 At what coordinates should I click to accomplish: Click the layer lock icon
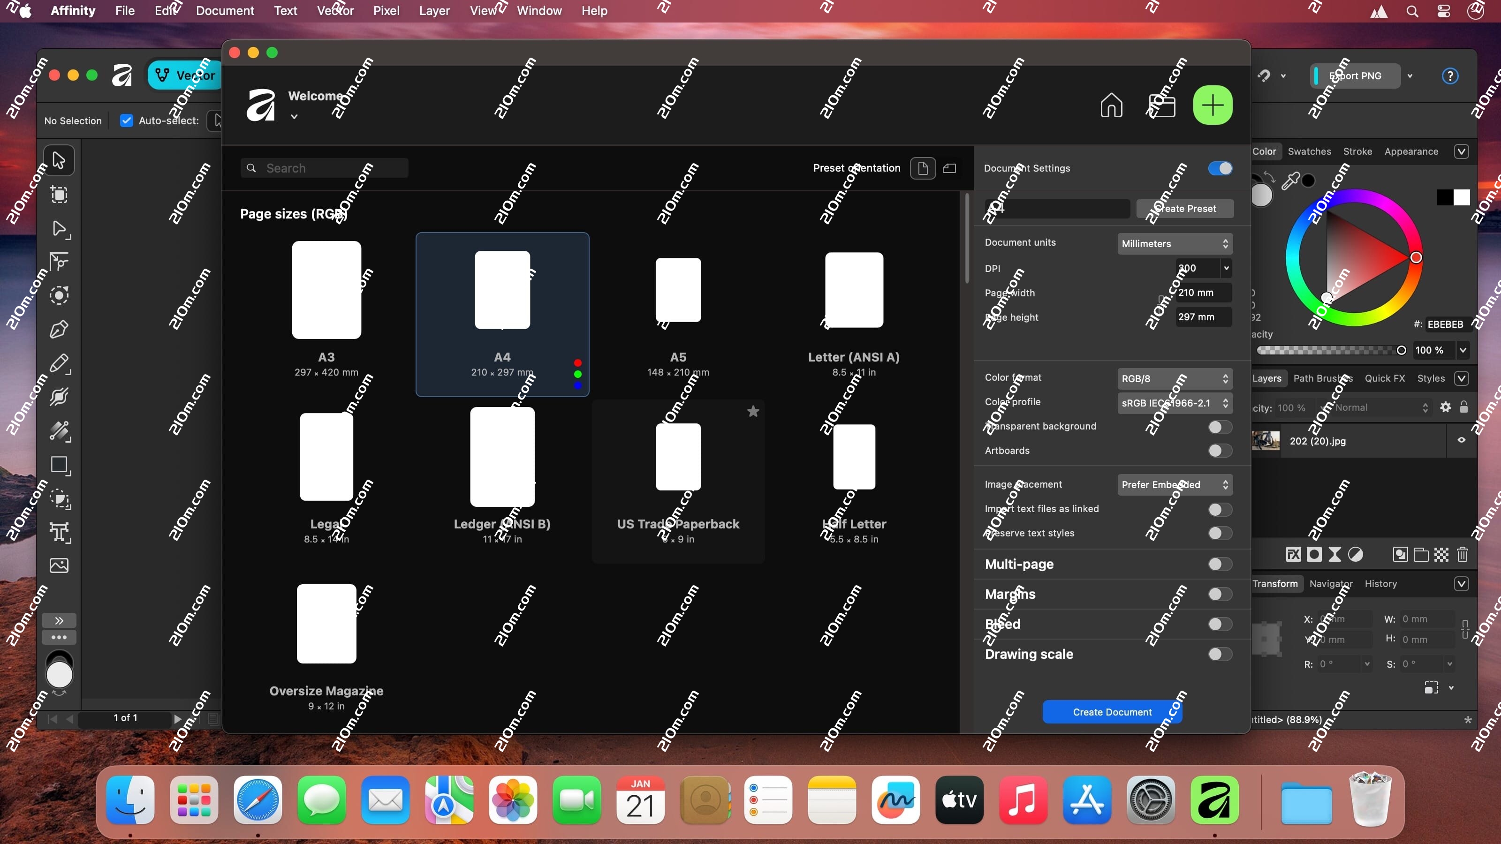(x=1463, y=407)
